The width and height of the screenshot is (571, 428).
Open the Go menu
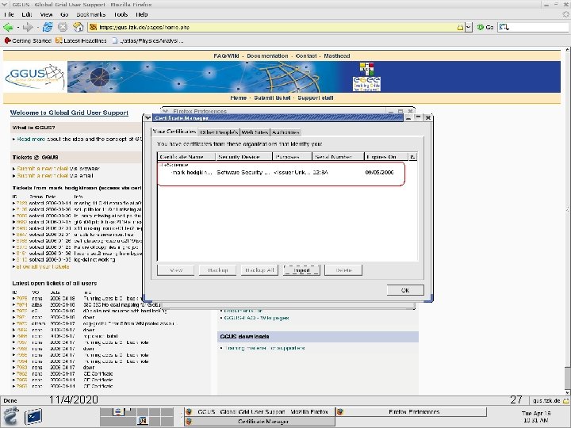(x=64, y=14)
